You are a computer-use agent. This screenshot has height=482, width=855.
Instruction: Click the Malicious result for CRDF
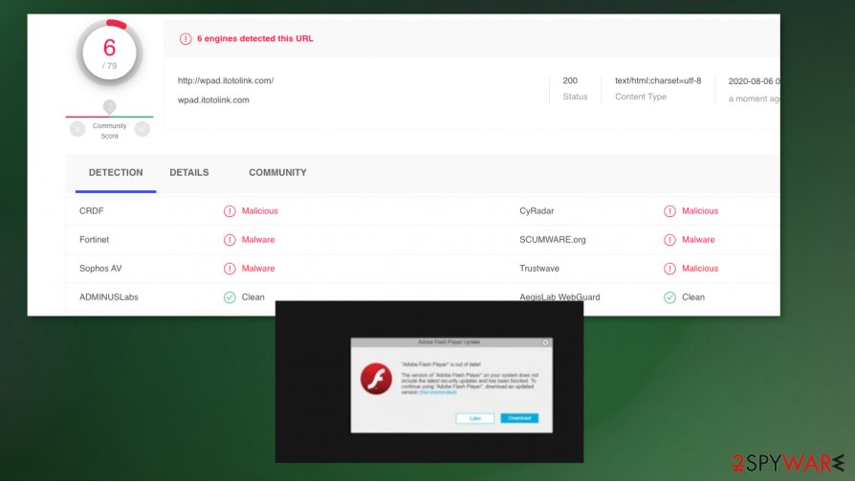click(260, 211)
